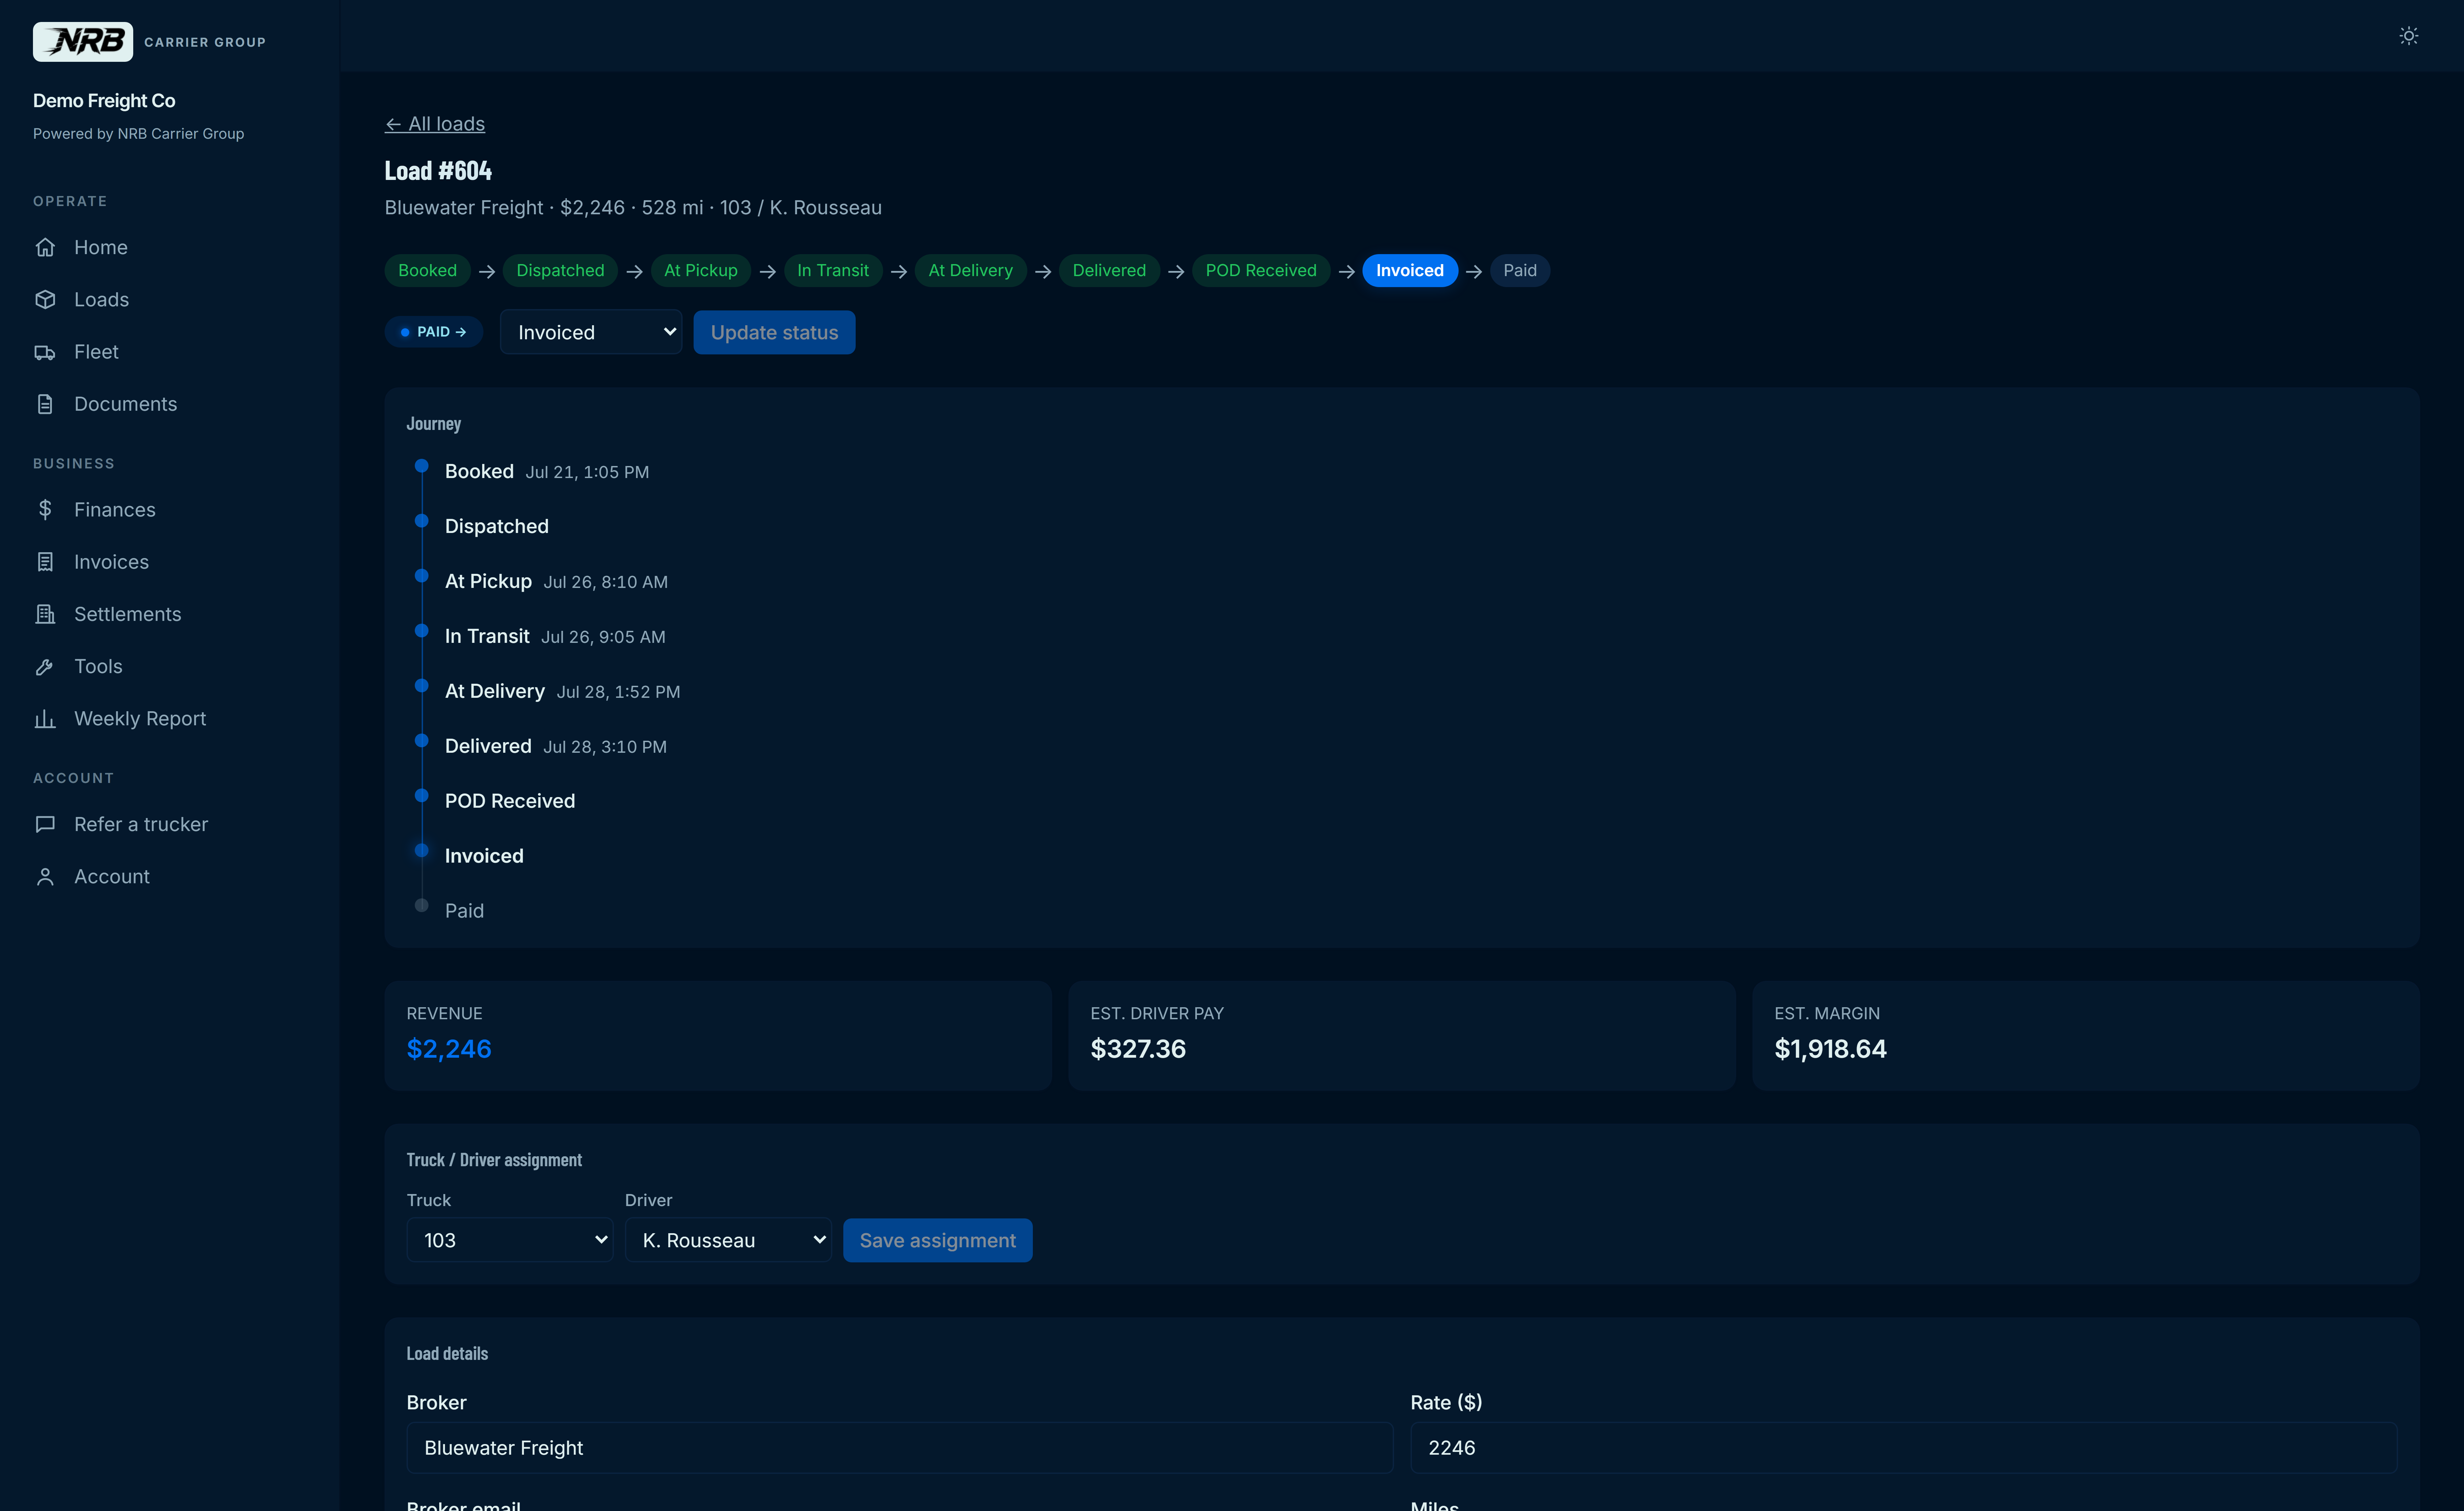Viewport: 2464px width, 1511px height.
Task: Click the Finances dollar icon
Action: click(45, 510)
